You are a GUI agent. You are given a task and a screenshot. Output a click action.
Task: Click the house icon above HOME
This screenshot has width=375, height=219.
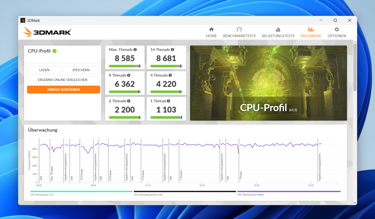(x=211, y=29)
